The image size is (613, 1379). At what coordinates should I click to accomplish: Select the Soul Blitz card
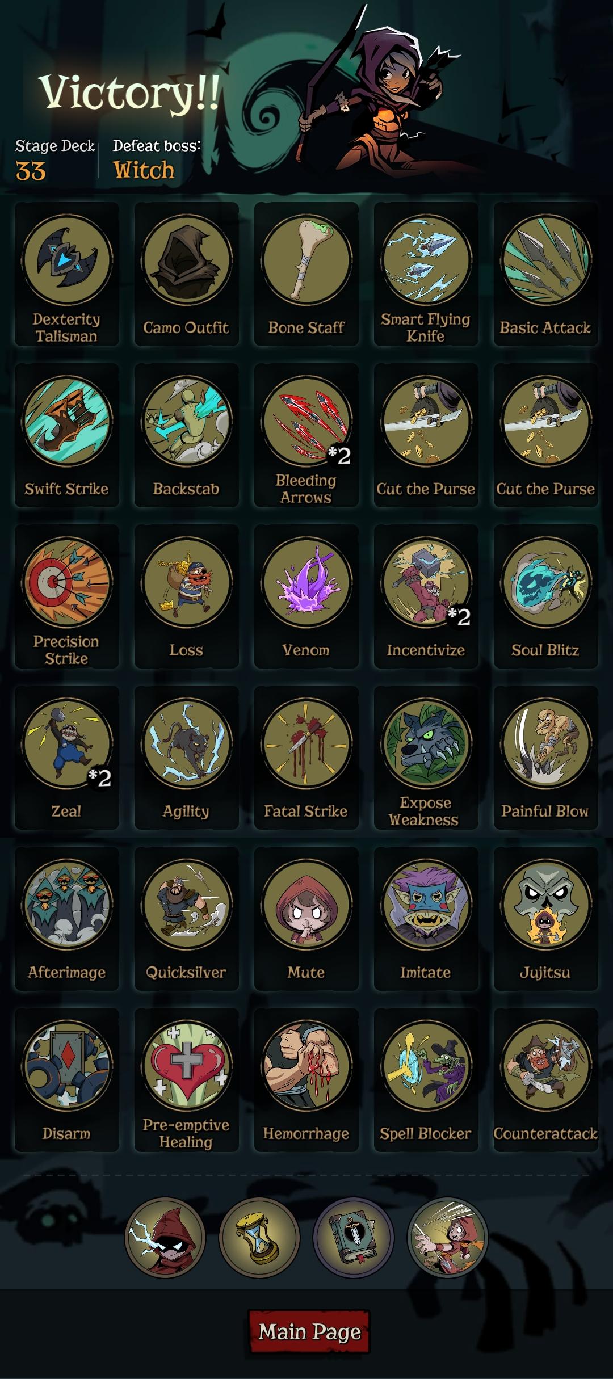coord(545,596)
